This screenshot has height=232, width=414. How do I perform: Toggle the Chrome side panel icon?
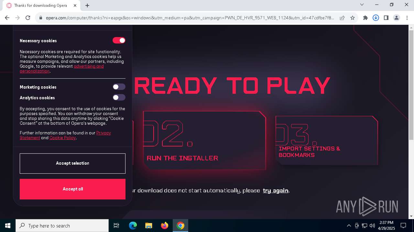[386, 18]
